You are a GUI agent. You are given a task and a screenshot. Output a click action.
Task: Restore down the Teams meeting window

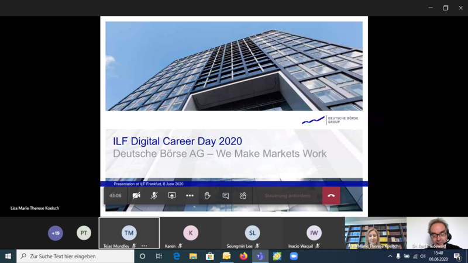click(x=445, y=8)
